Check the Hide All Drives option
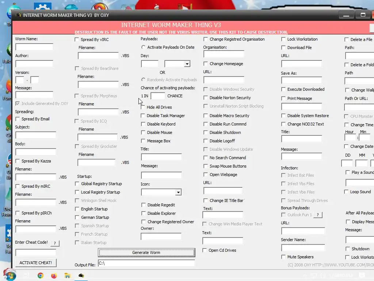Screen dimensions: 374x281 coord(143,107)
